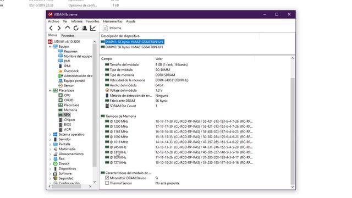Viewport: 352px width, 198px height.
Task: Toggle the Thermal Sensor checkbox
Action: [x=107, y=183]
